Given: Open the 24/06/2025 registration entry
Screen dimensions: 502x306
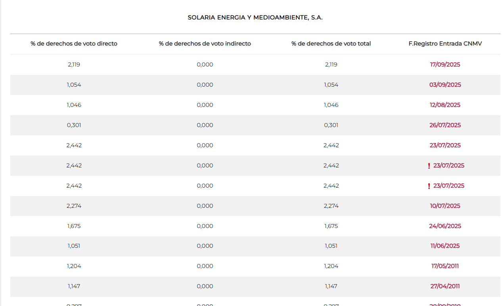Looking at the screenshot, I should pos(445,226).
